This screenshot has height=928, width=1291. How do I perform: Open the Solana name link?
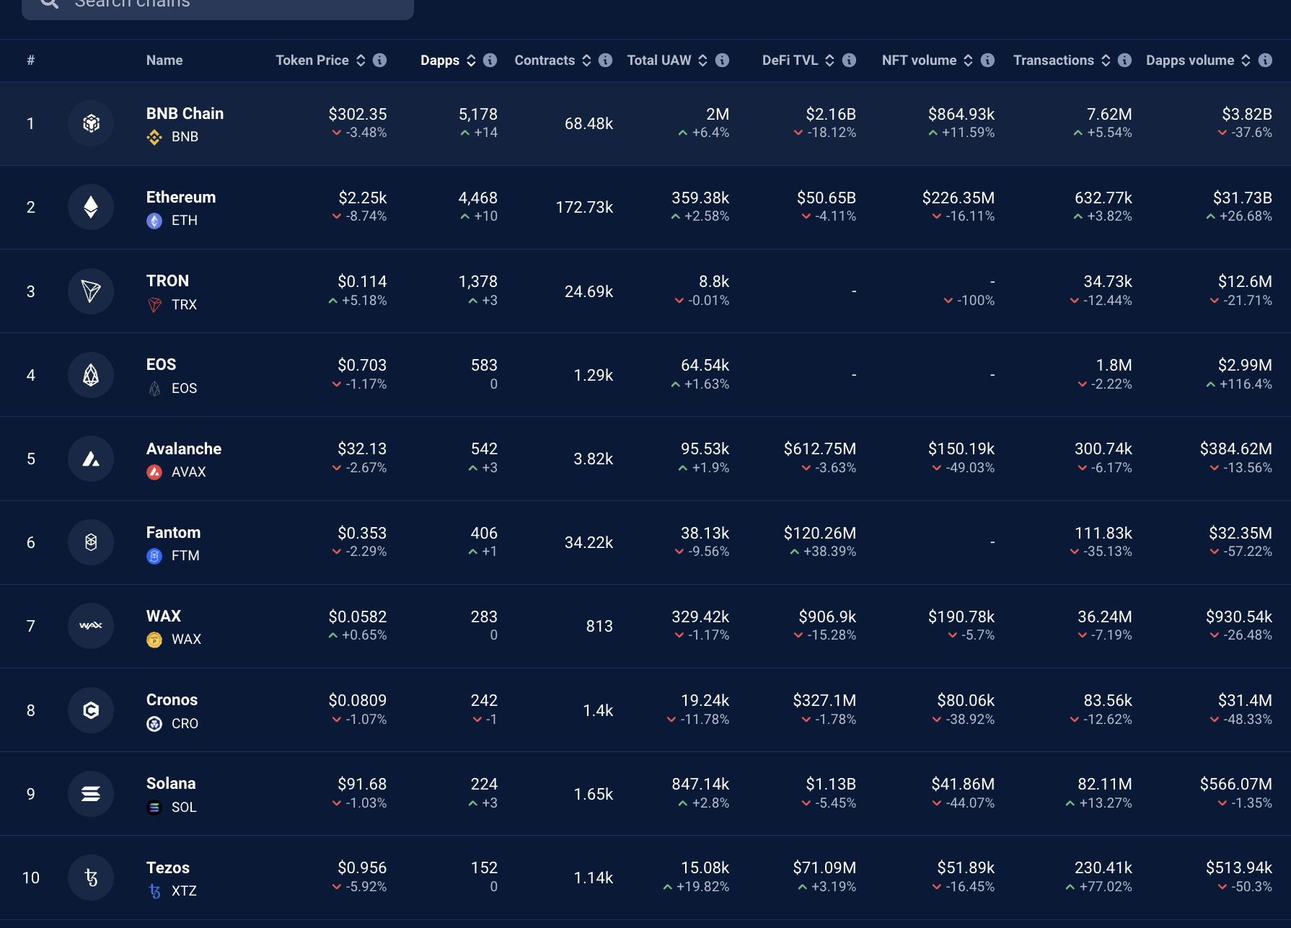171,783
